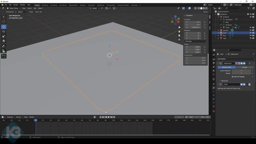Click the Render levels value field
Image resolution: width=256 pixels, height=144 pixels.
tap(241, 73)
